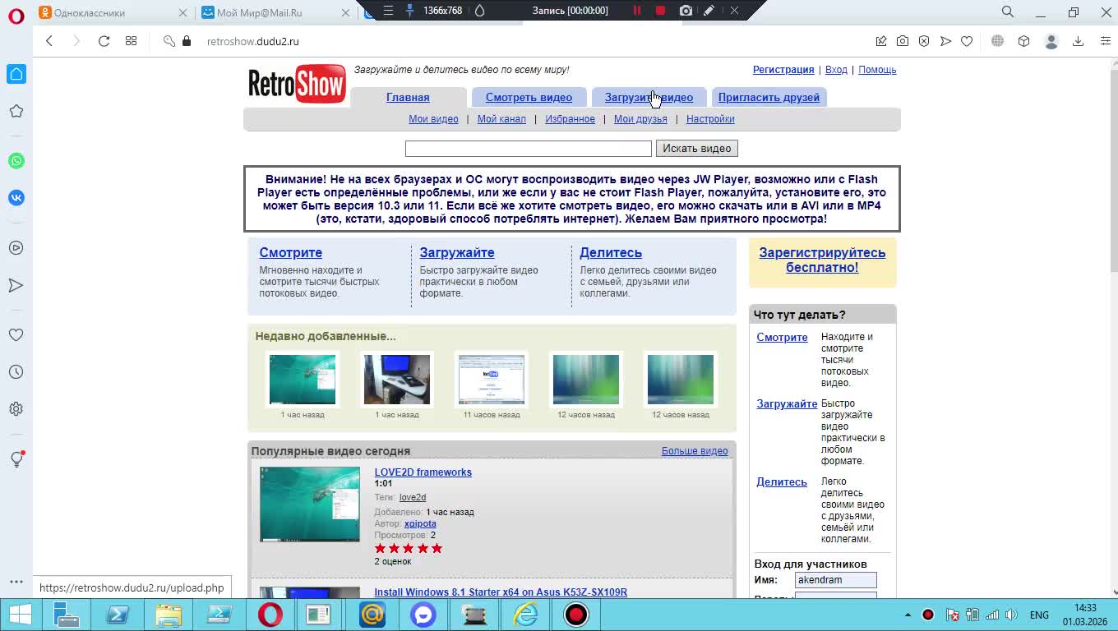Launch Internet Explorer from the taskbar
The image size is (1118, 631).
click(525, 615)
